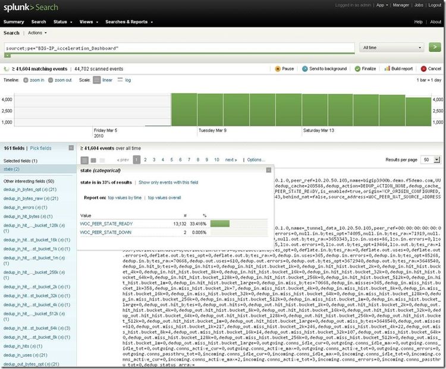This screenshot has height=369, width=446.
Task: Expand the Actions menu
Action: [36, 33]
